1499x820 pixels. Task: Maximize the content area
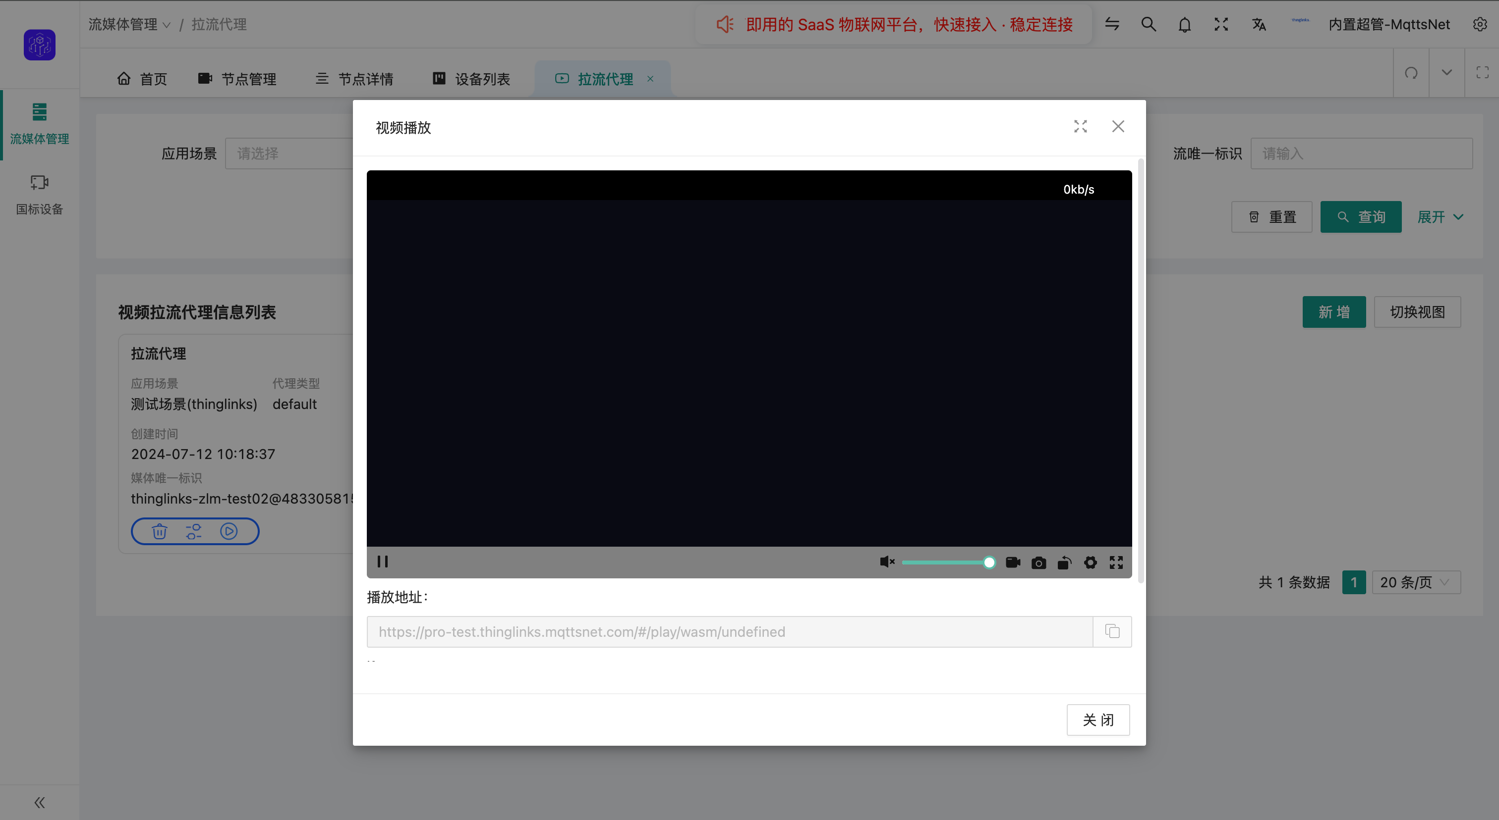click(x=1482, y=73)
